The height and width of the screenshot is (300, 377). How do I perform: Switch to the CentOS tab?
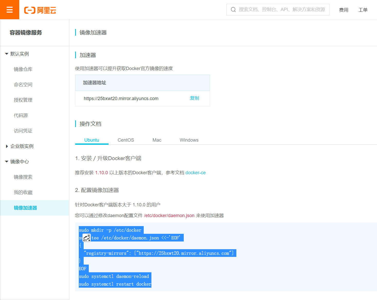point(126,140)
